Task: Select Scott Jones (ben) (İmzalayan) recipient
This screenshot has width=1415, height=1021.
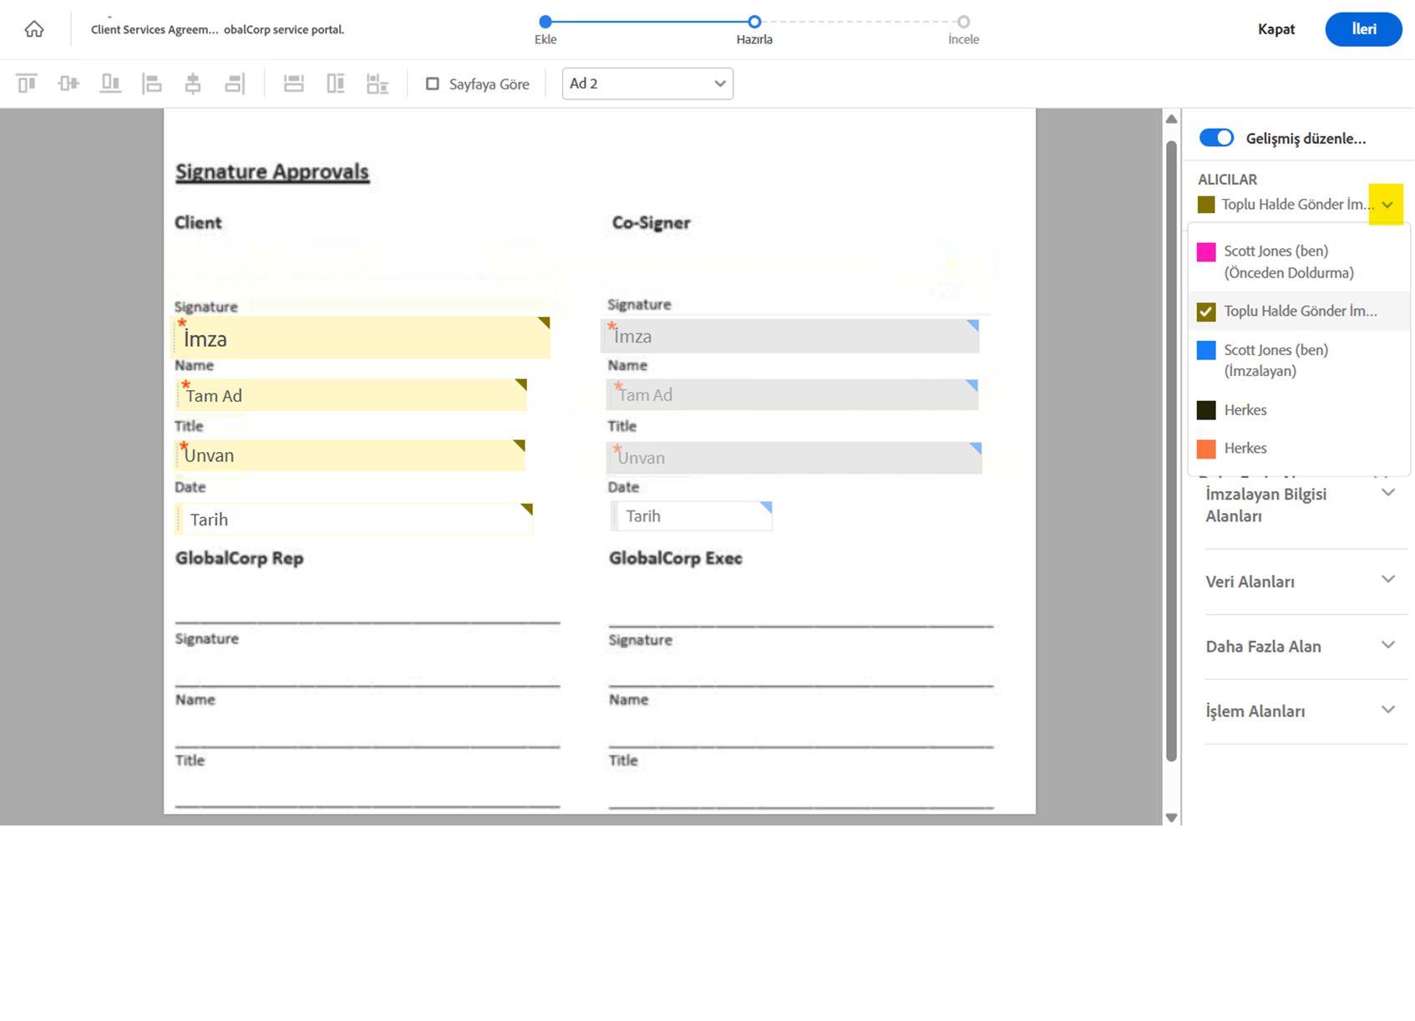Action: [x=1275, y=360]
